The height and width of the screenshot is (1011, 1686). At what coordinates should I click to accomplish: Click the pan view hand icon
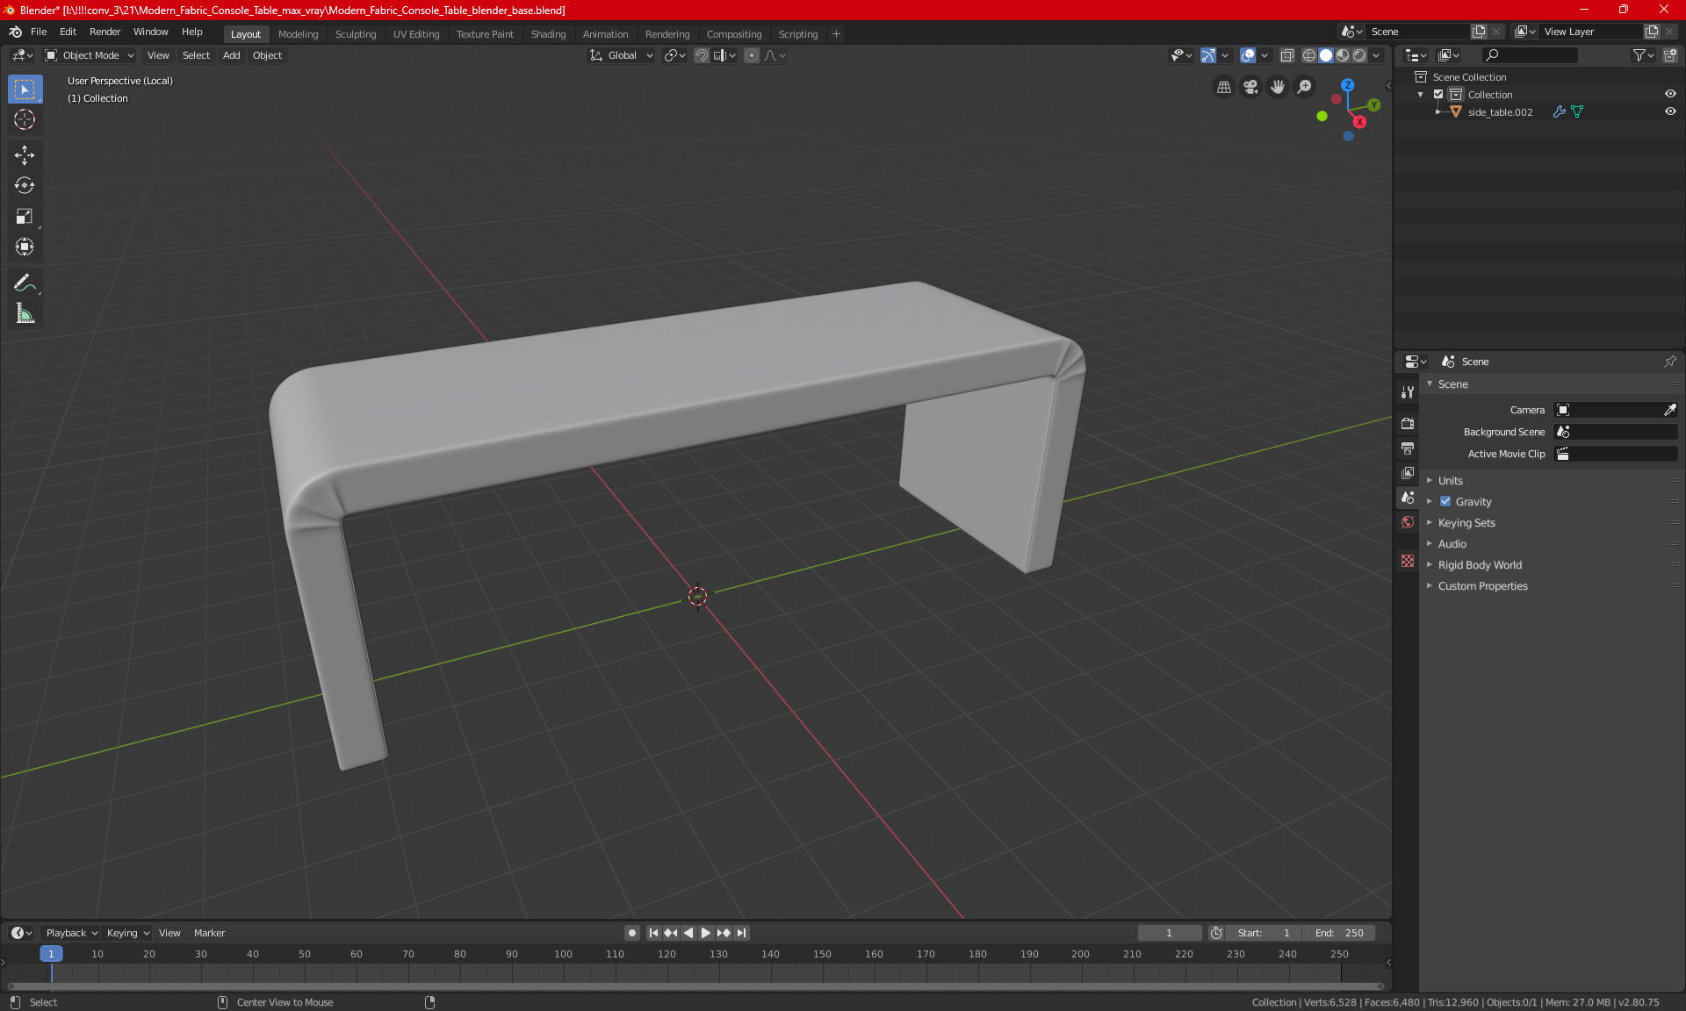click(x=1278, y=87)
